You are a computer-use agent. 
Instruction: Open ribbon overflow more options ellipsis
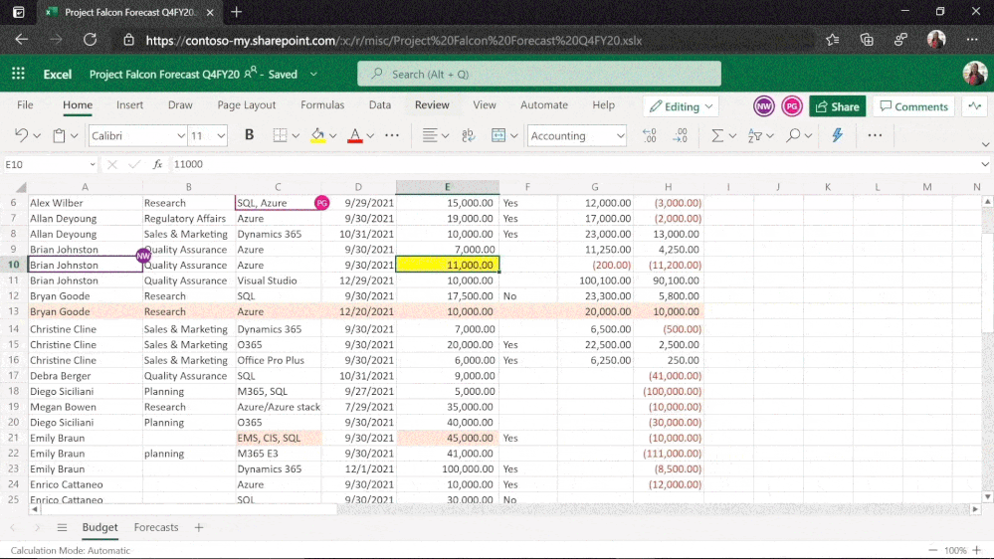pos(875,135)
